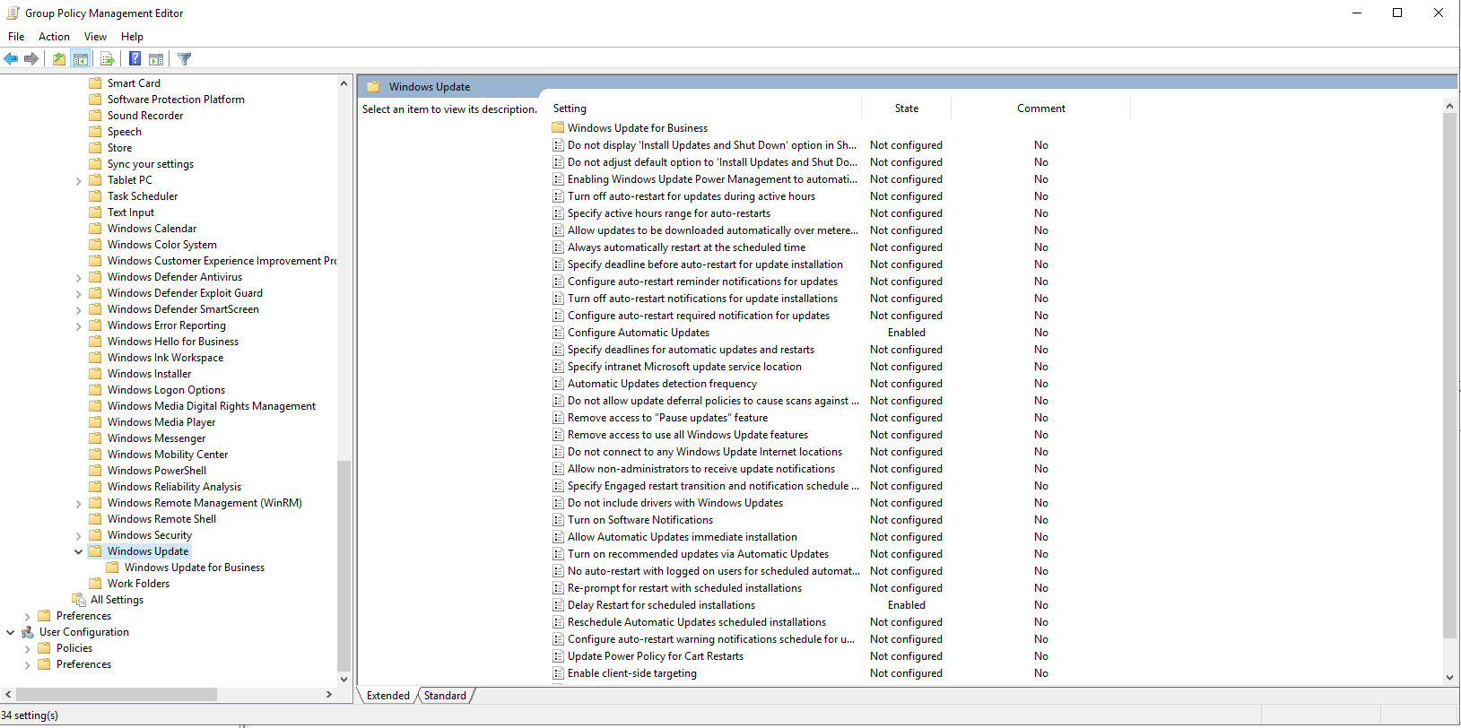Click the Windows PowerShell folder icon
The width and height of the screenshot is (1461, 728).
pyautogui.click(x=95, y=471)
